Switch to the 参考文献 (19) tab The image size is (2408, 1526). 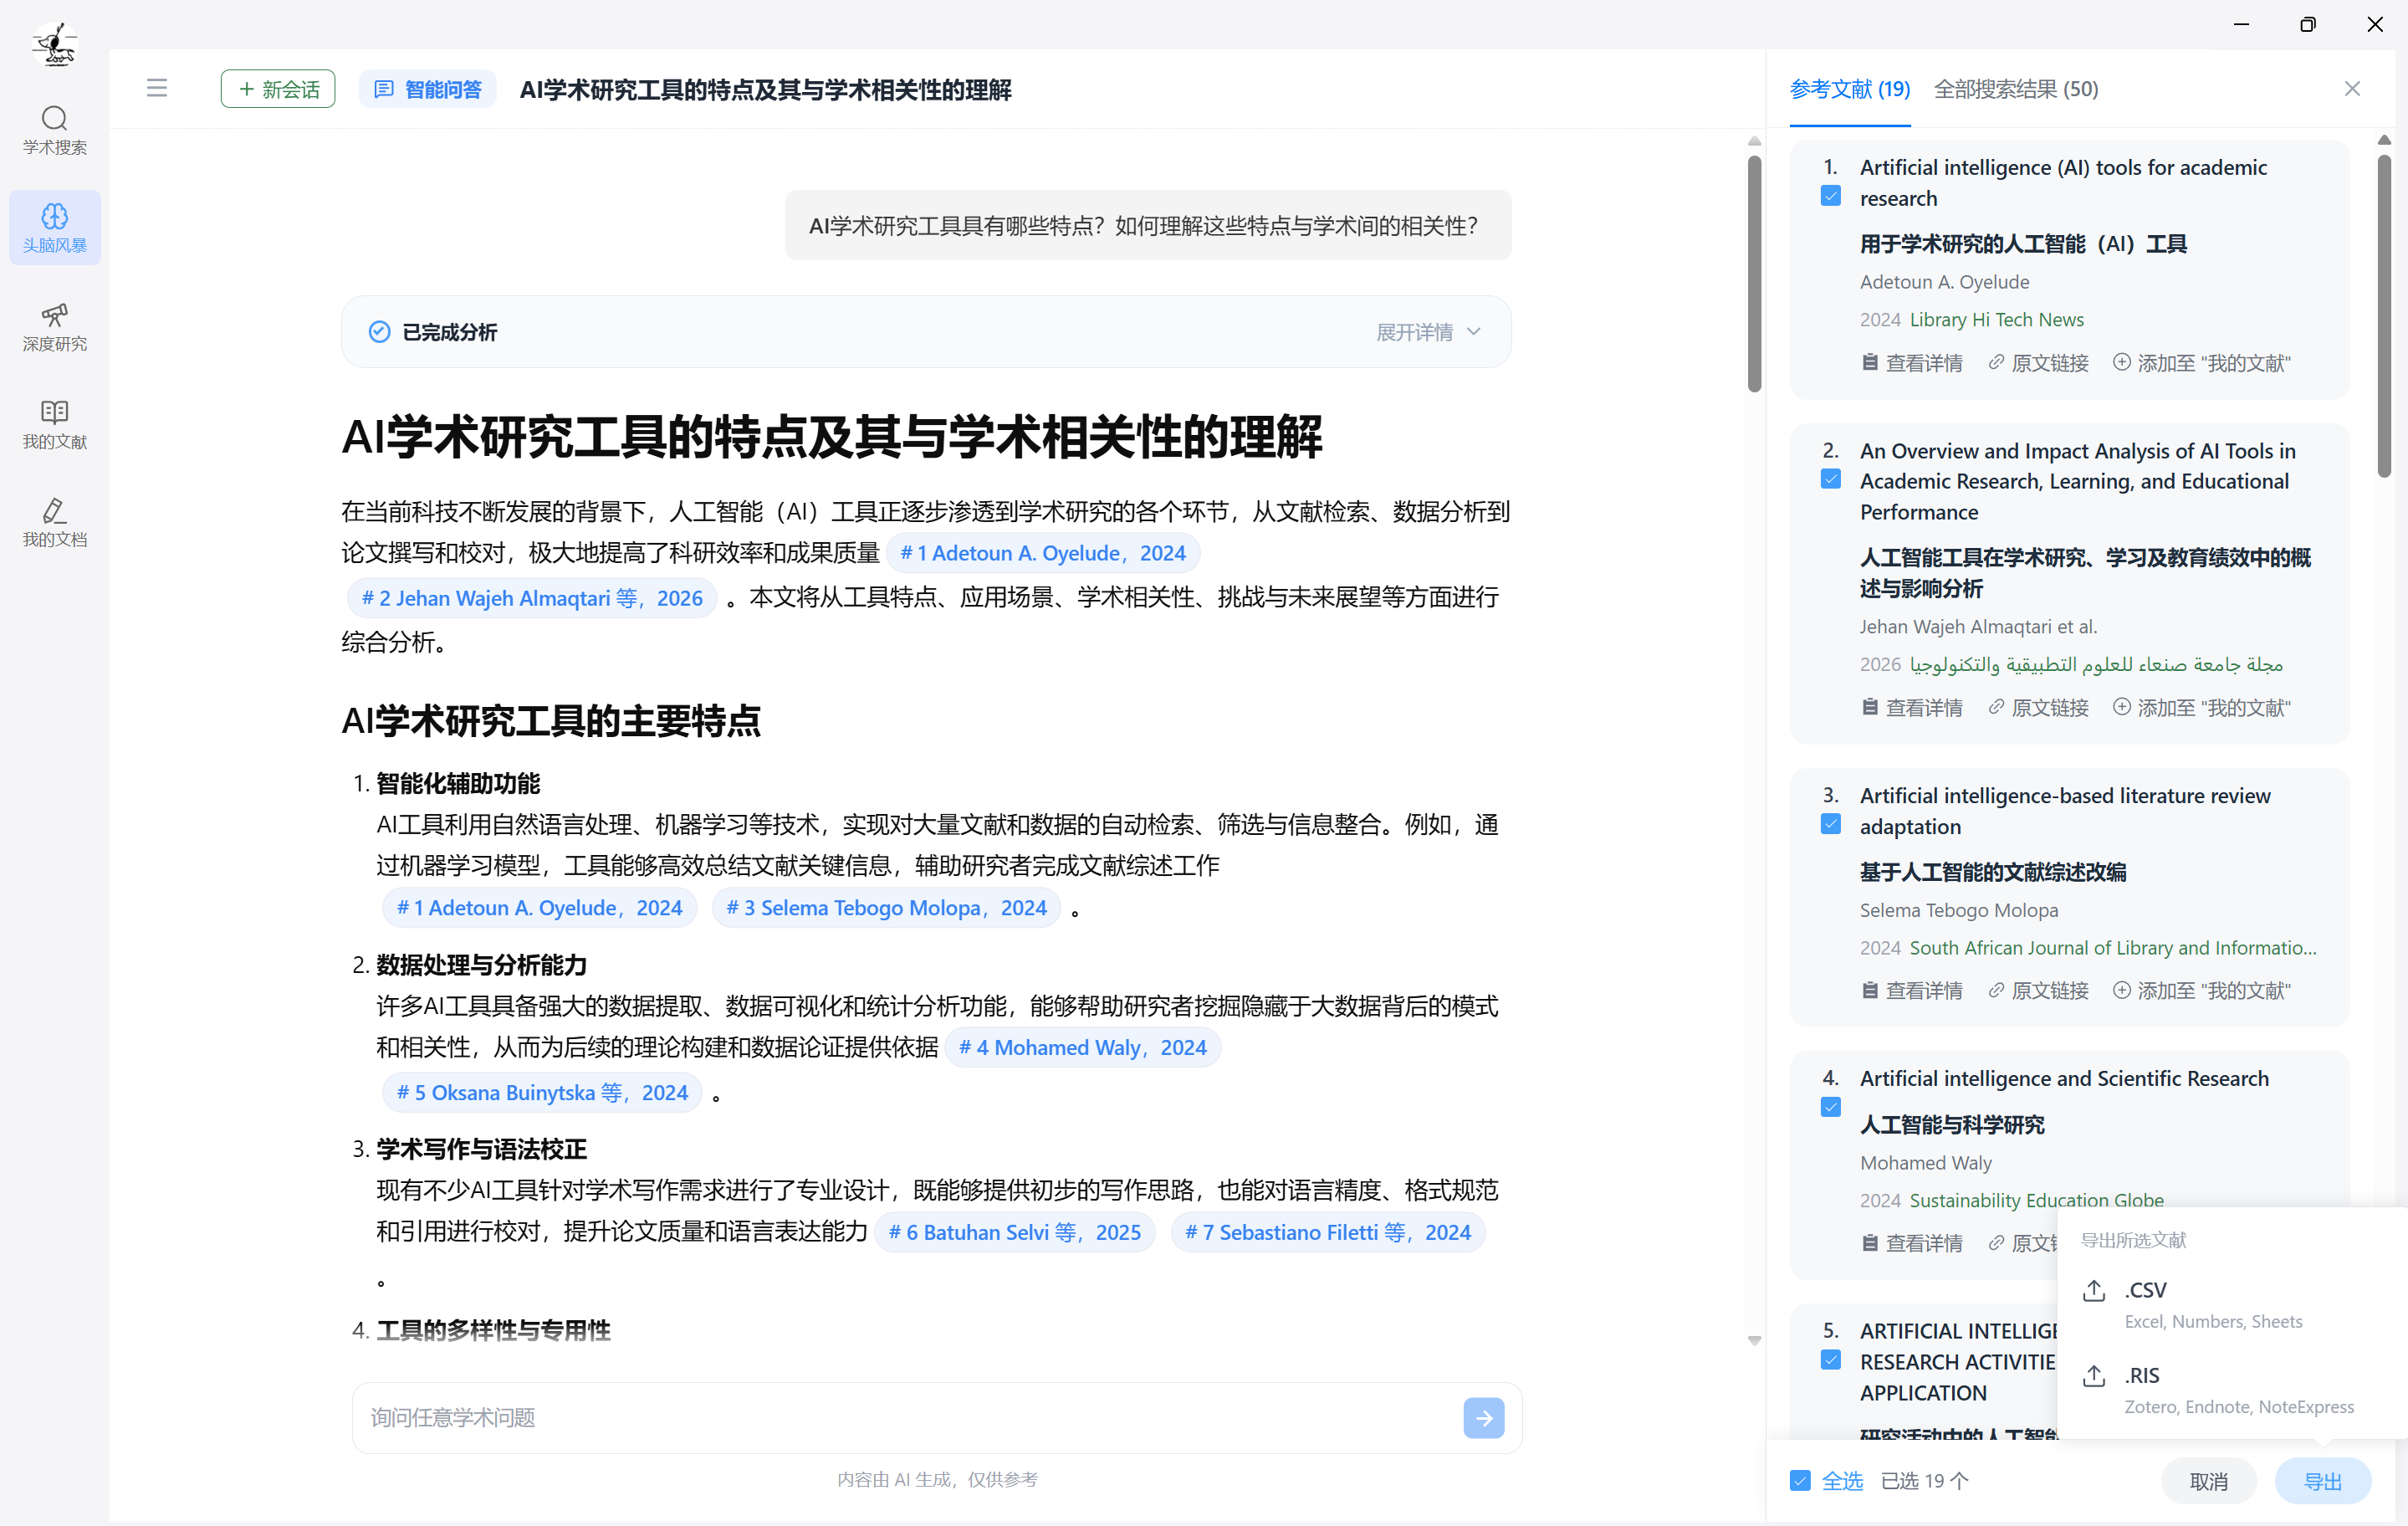[x=1850, y=89]
